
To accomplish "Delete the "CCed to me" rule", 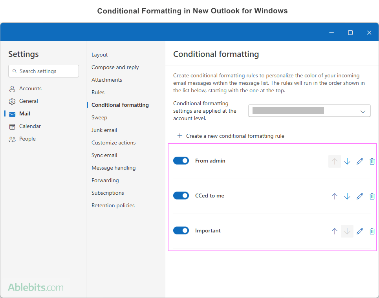I will click(x=372, y=196).
